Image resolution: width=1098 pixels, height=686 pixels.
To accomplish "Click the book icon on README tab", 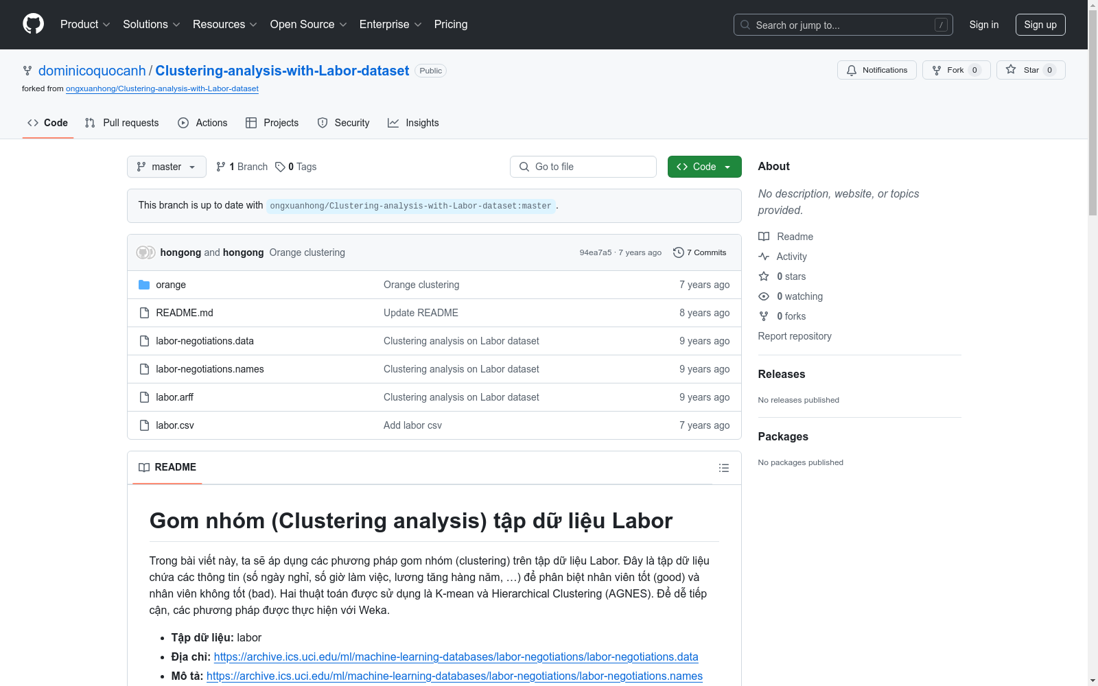I will coord(144,467).
